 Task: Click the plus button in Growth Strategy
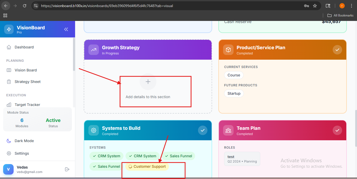coord(148,82)
